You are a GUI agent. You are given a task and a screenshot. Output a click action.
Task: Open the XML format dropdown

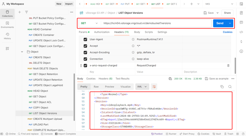tap(142, 87)
